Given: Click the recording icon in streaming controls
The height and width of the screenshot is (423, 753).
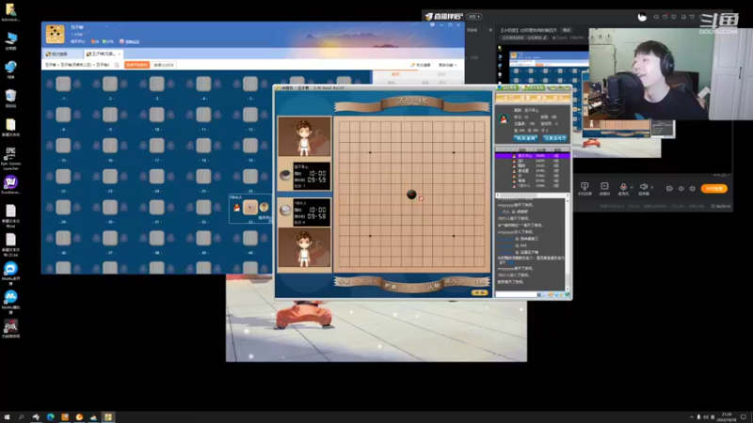Looking at the screenshot, I should (604, 186).
